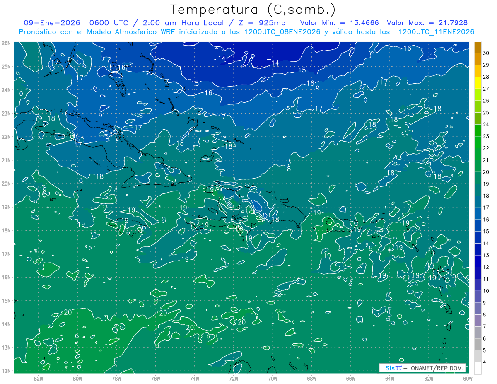
Task: Click the "62W" longitude axis label
Action: [429, 378]
